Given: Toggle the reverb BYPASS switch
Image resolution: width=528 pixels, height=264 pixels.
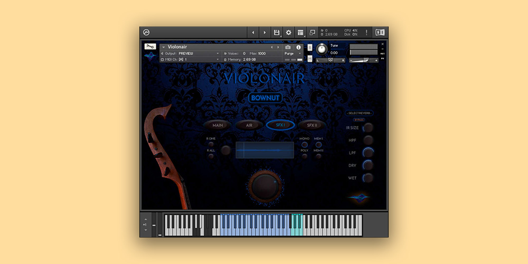Looking at the screenshot, I should [x=359, y=120].
